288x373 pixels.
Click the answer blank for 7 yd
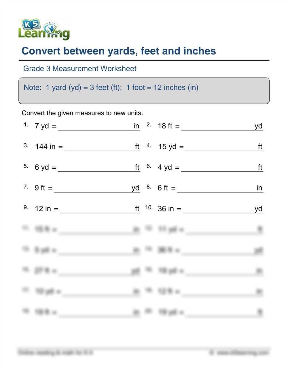pyautogui.click(x=95, y=127)
